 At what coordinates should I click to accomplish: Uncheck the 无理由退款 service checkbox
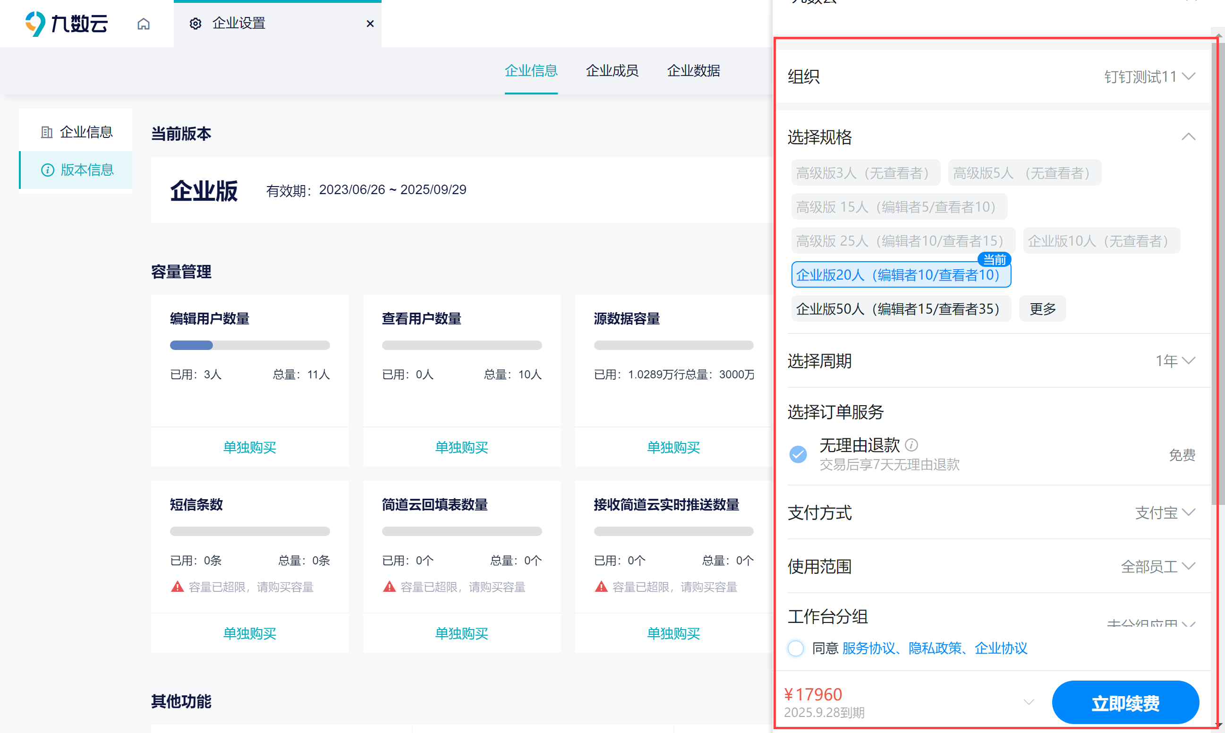click(798, 454)
